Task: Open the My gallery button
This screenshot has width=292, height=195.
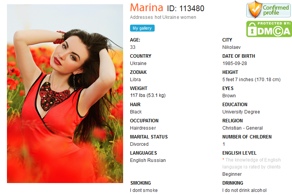Action: (142, 28)
